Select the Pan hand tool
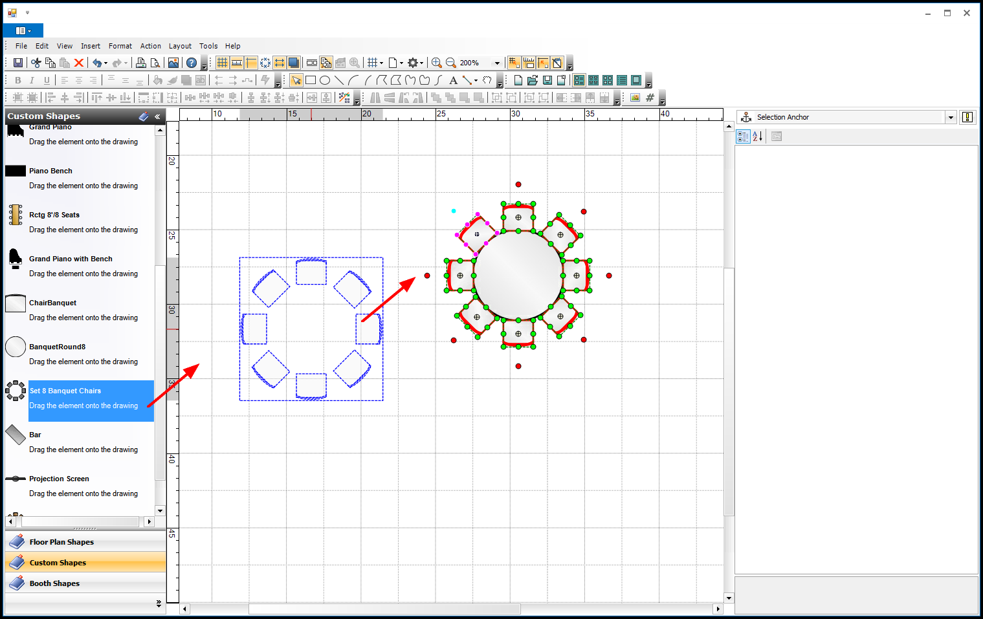Image resolution: width=983 pixels, height=619 pixels. (x=487, y=80)
